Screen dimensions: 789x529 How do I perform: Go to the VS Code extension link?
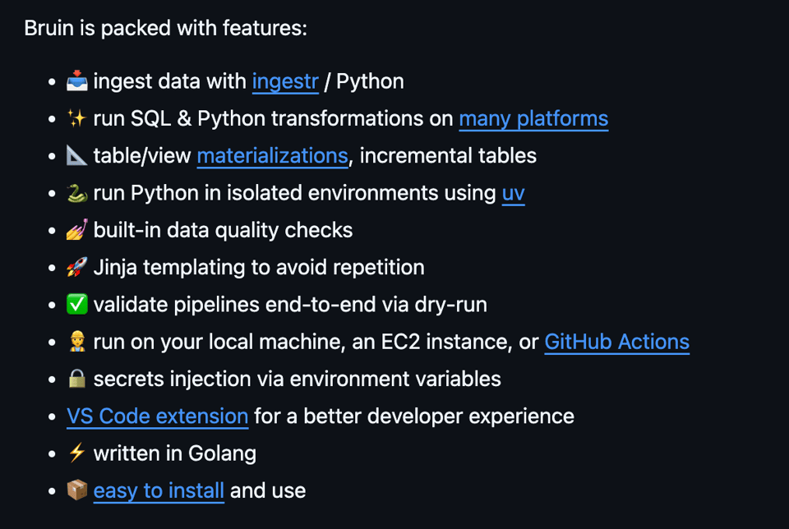pos(157,416)
